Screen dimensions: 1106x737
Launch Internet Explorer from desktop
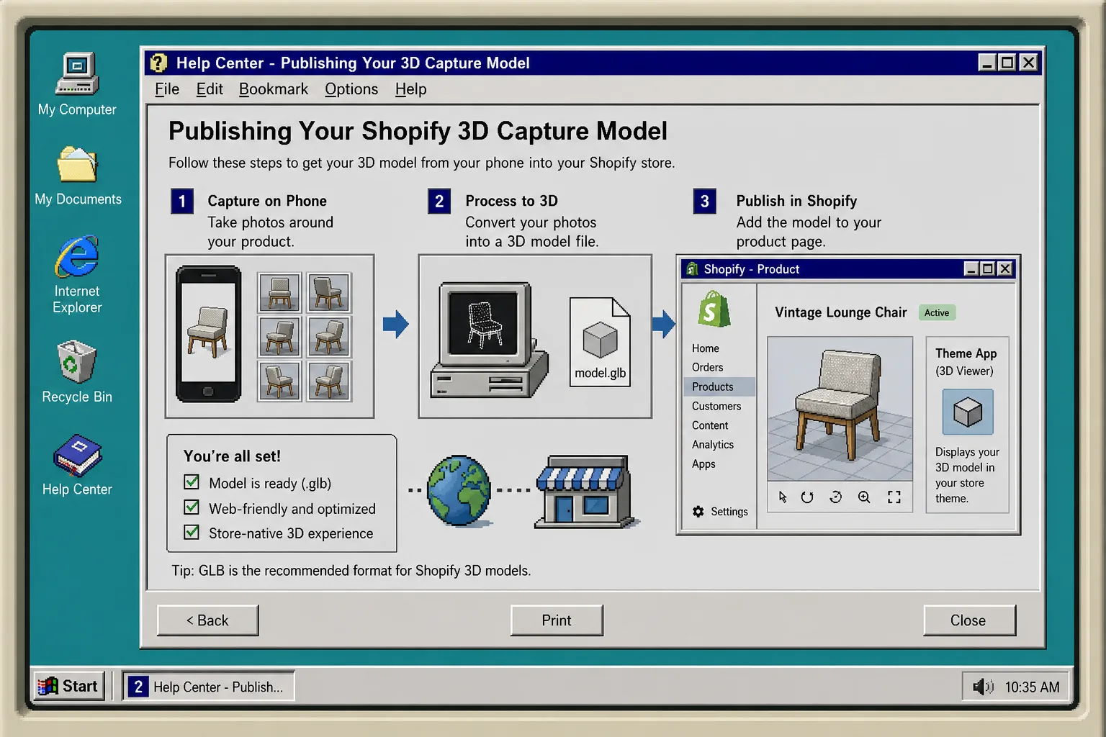[x=77, y=256]
